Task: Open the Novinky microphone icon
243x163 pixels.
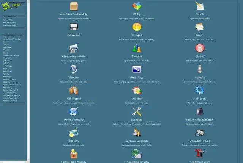Action: [200, 69]
